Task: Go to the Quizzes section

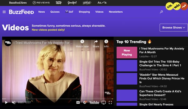Action: coord(55,12)
